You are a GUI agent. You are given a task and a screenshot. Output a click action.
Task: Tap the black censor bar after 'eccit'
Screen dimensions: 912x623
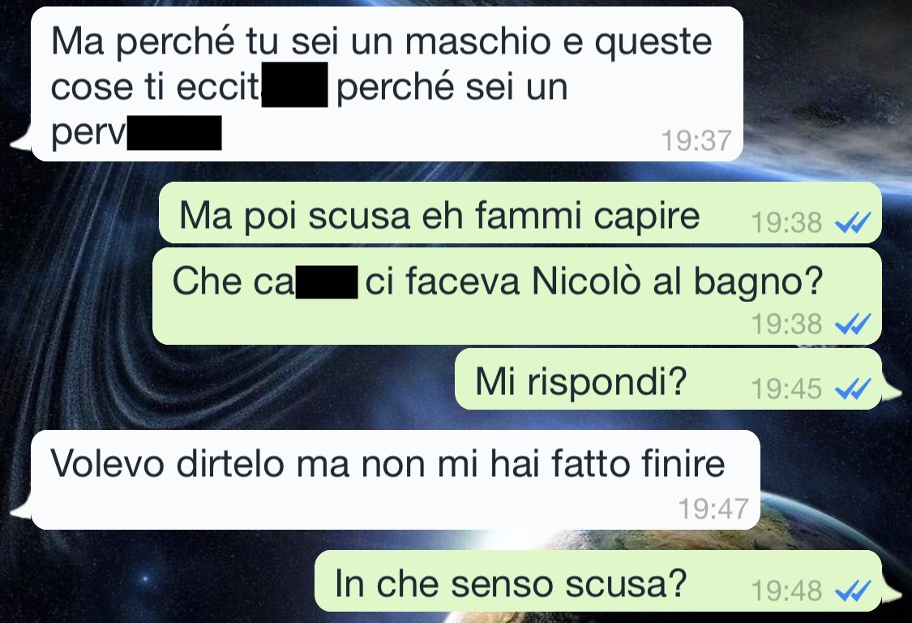tap(295, 85)
